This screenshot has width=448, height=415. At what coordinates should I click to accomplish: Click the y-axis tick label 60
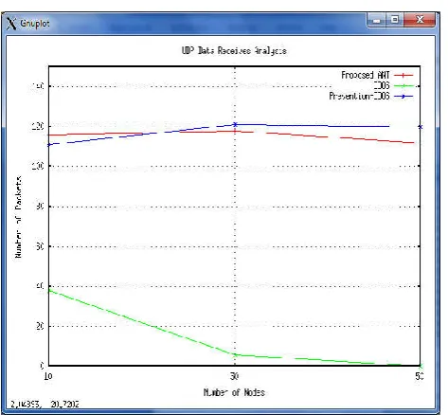tap(40, 246)
